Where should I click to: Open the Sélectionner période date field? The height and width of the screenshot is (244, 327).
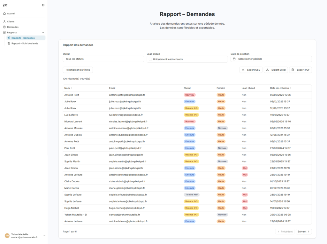pos(271,59)
